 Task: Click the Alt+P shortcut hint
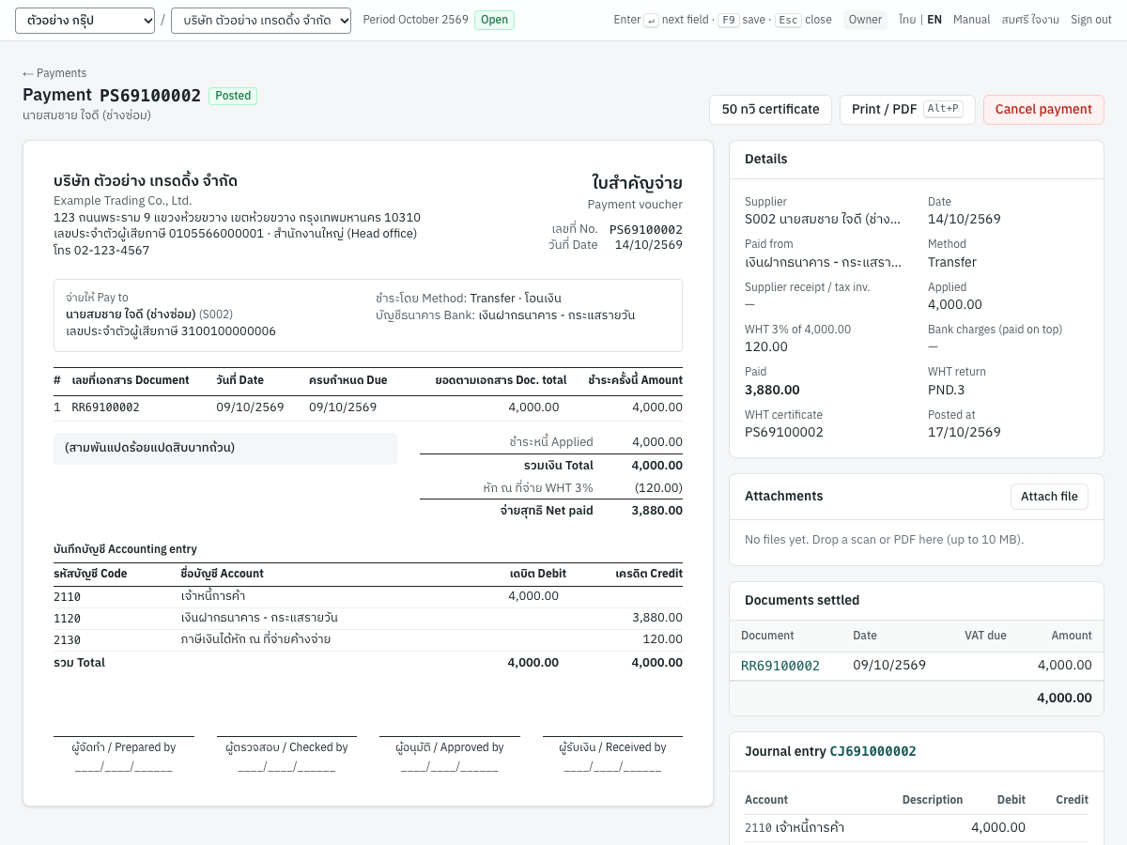point(943,109)
